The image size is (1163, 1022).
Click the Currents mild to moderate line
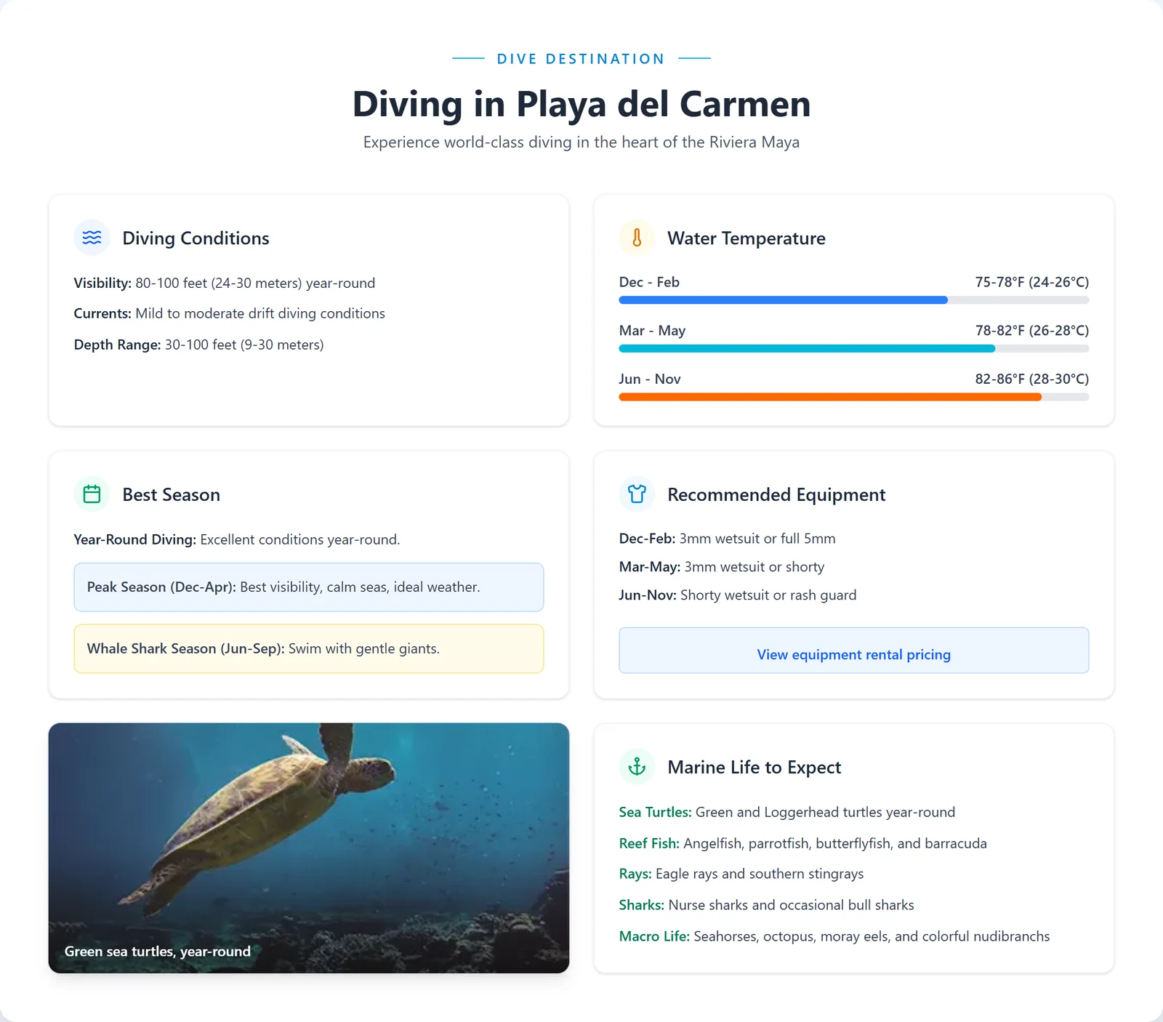230,313
